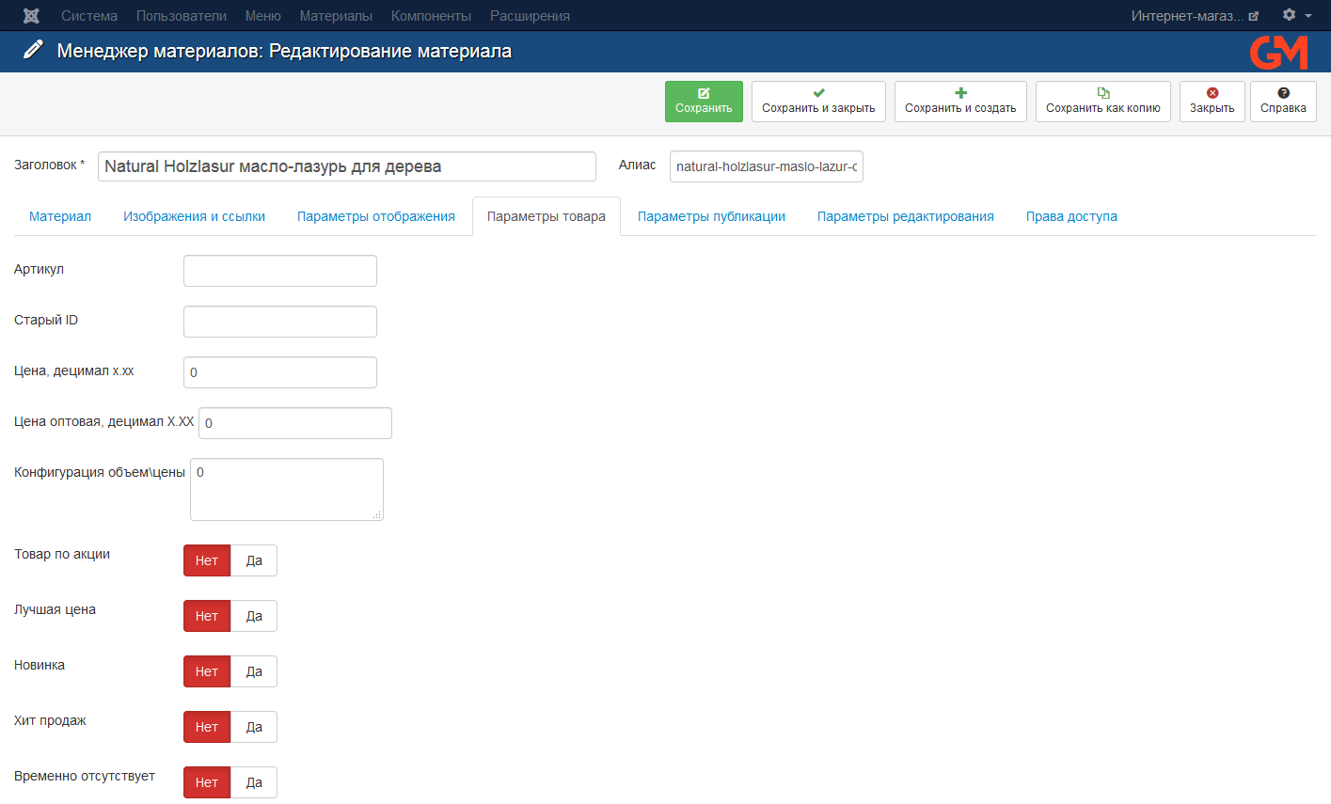Click the green Сохранить button
Screen dimensions: 1331x804
704,101
